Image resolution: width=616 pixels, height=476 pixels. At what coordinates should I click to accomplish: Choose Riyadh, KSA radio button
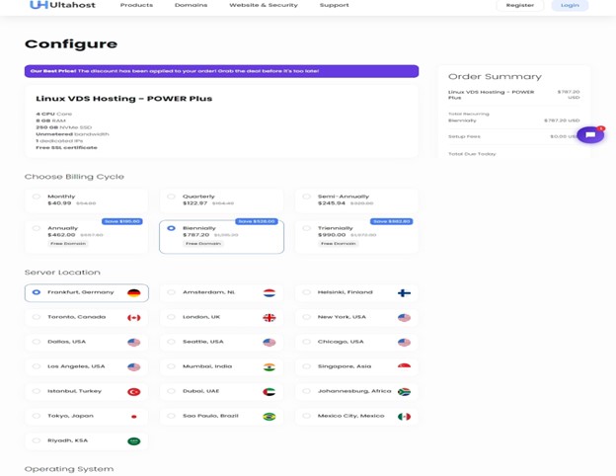(x=37, y=440)
